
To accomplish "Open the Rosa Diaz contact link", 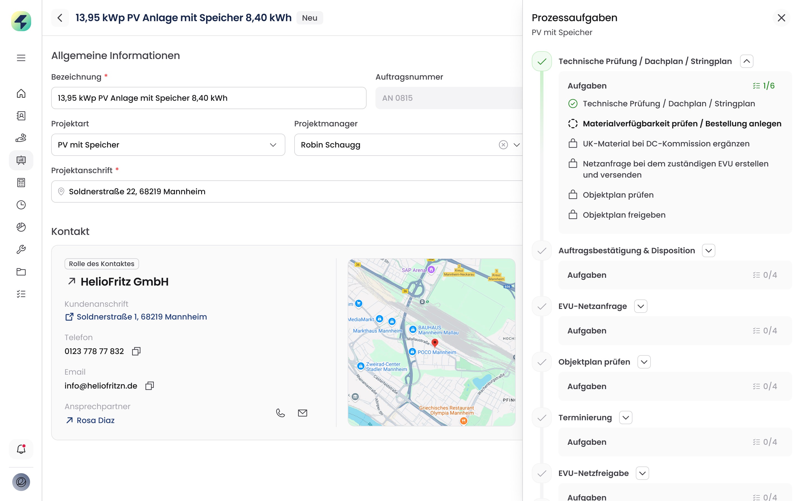I will click(95, 420).
